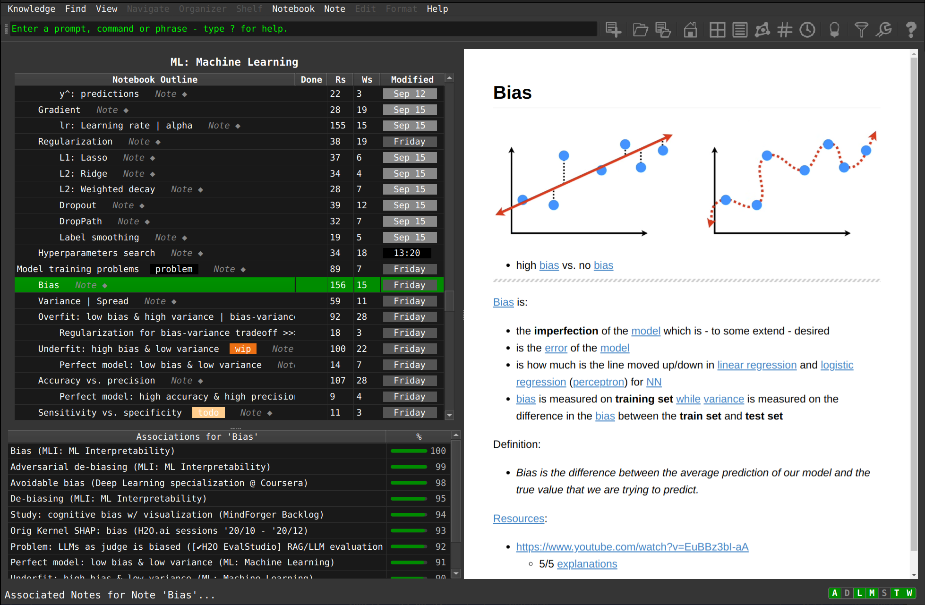Click the 'Resources' link
Screen dimensions: 925x605
(519, 519)
